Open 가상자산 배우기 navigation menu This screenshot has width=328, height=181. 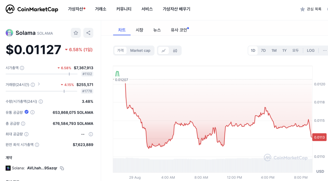176,9
